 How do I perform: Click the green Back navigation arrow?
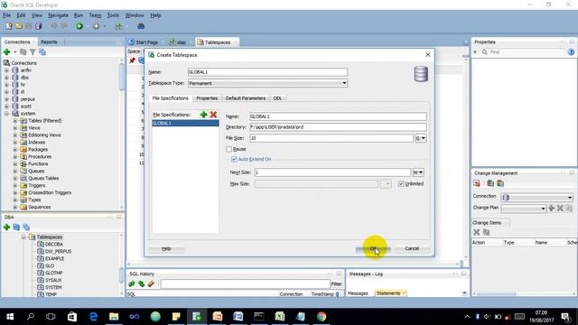(79, 26)
